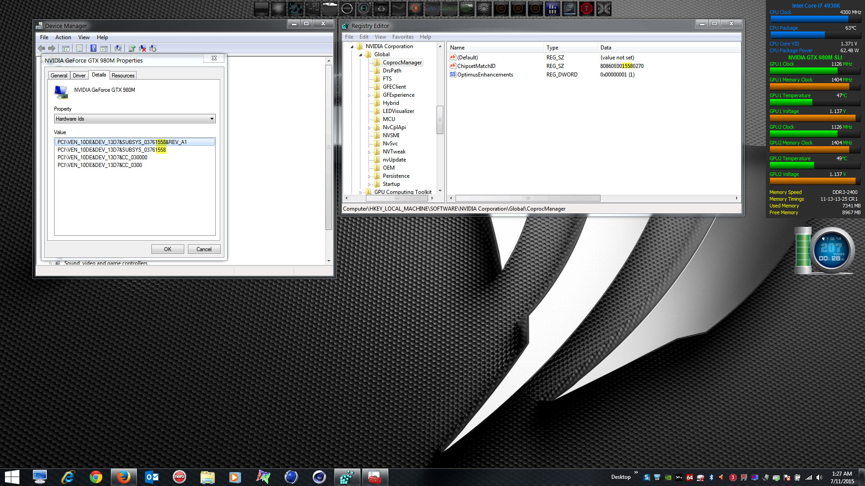Open the Origin icon in top dock

(415, 9)
